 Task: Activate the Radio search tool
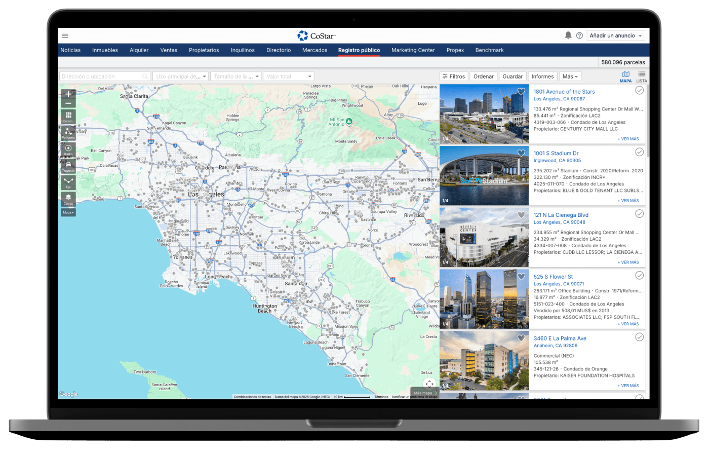[68, 149]
